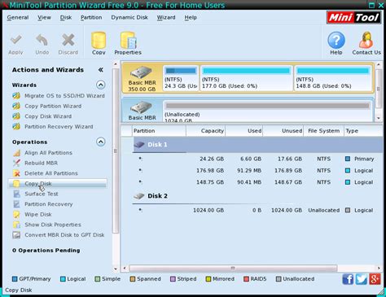Click the Partition column header
The width and height of the screenshot is (386, 297).
click(159, 131)
